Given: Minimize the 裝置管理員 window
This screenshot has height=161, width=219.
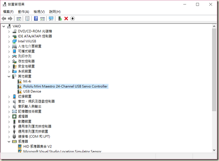Looking at the screenshot, I should coord(185,4).
